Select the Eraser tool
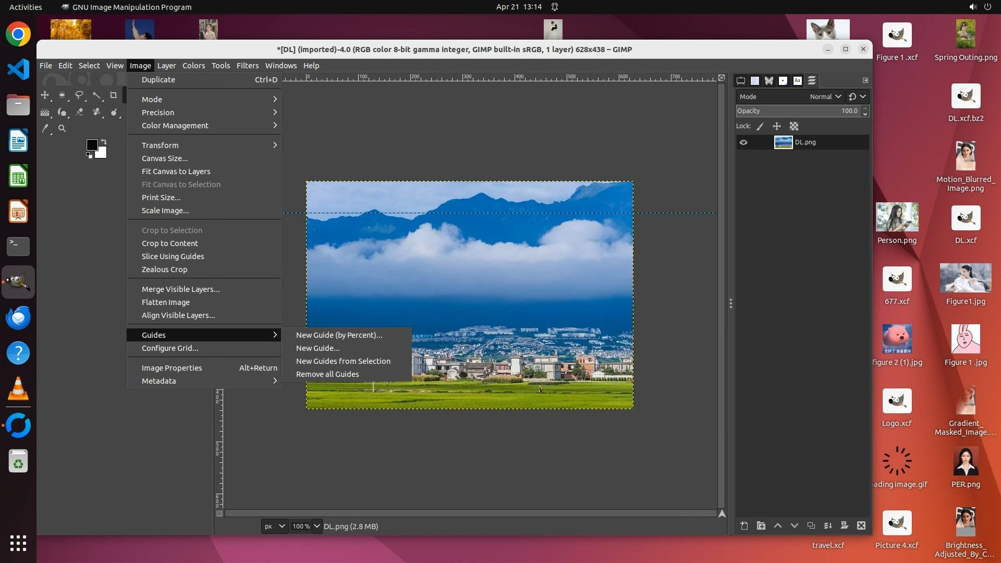The image size is (1001, 563). coord(79,112)
